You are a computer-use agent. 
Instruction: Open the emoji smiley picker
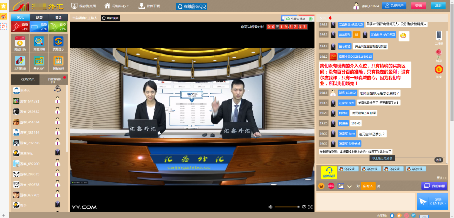[x=321, y=186]
